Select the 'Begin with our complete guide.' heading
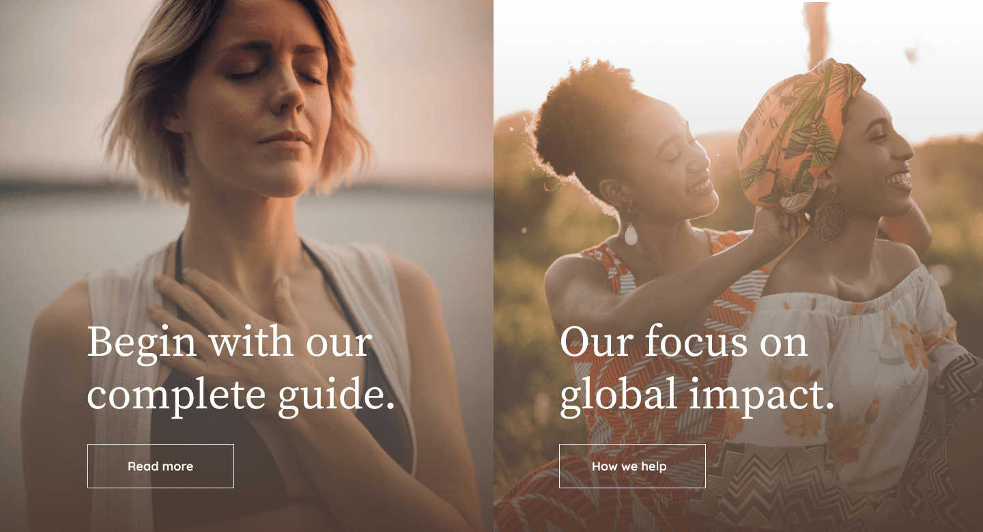Screen dimensions: 983x532 (241, 369)
